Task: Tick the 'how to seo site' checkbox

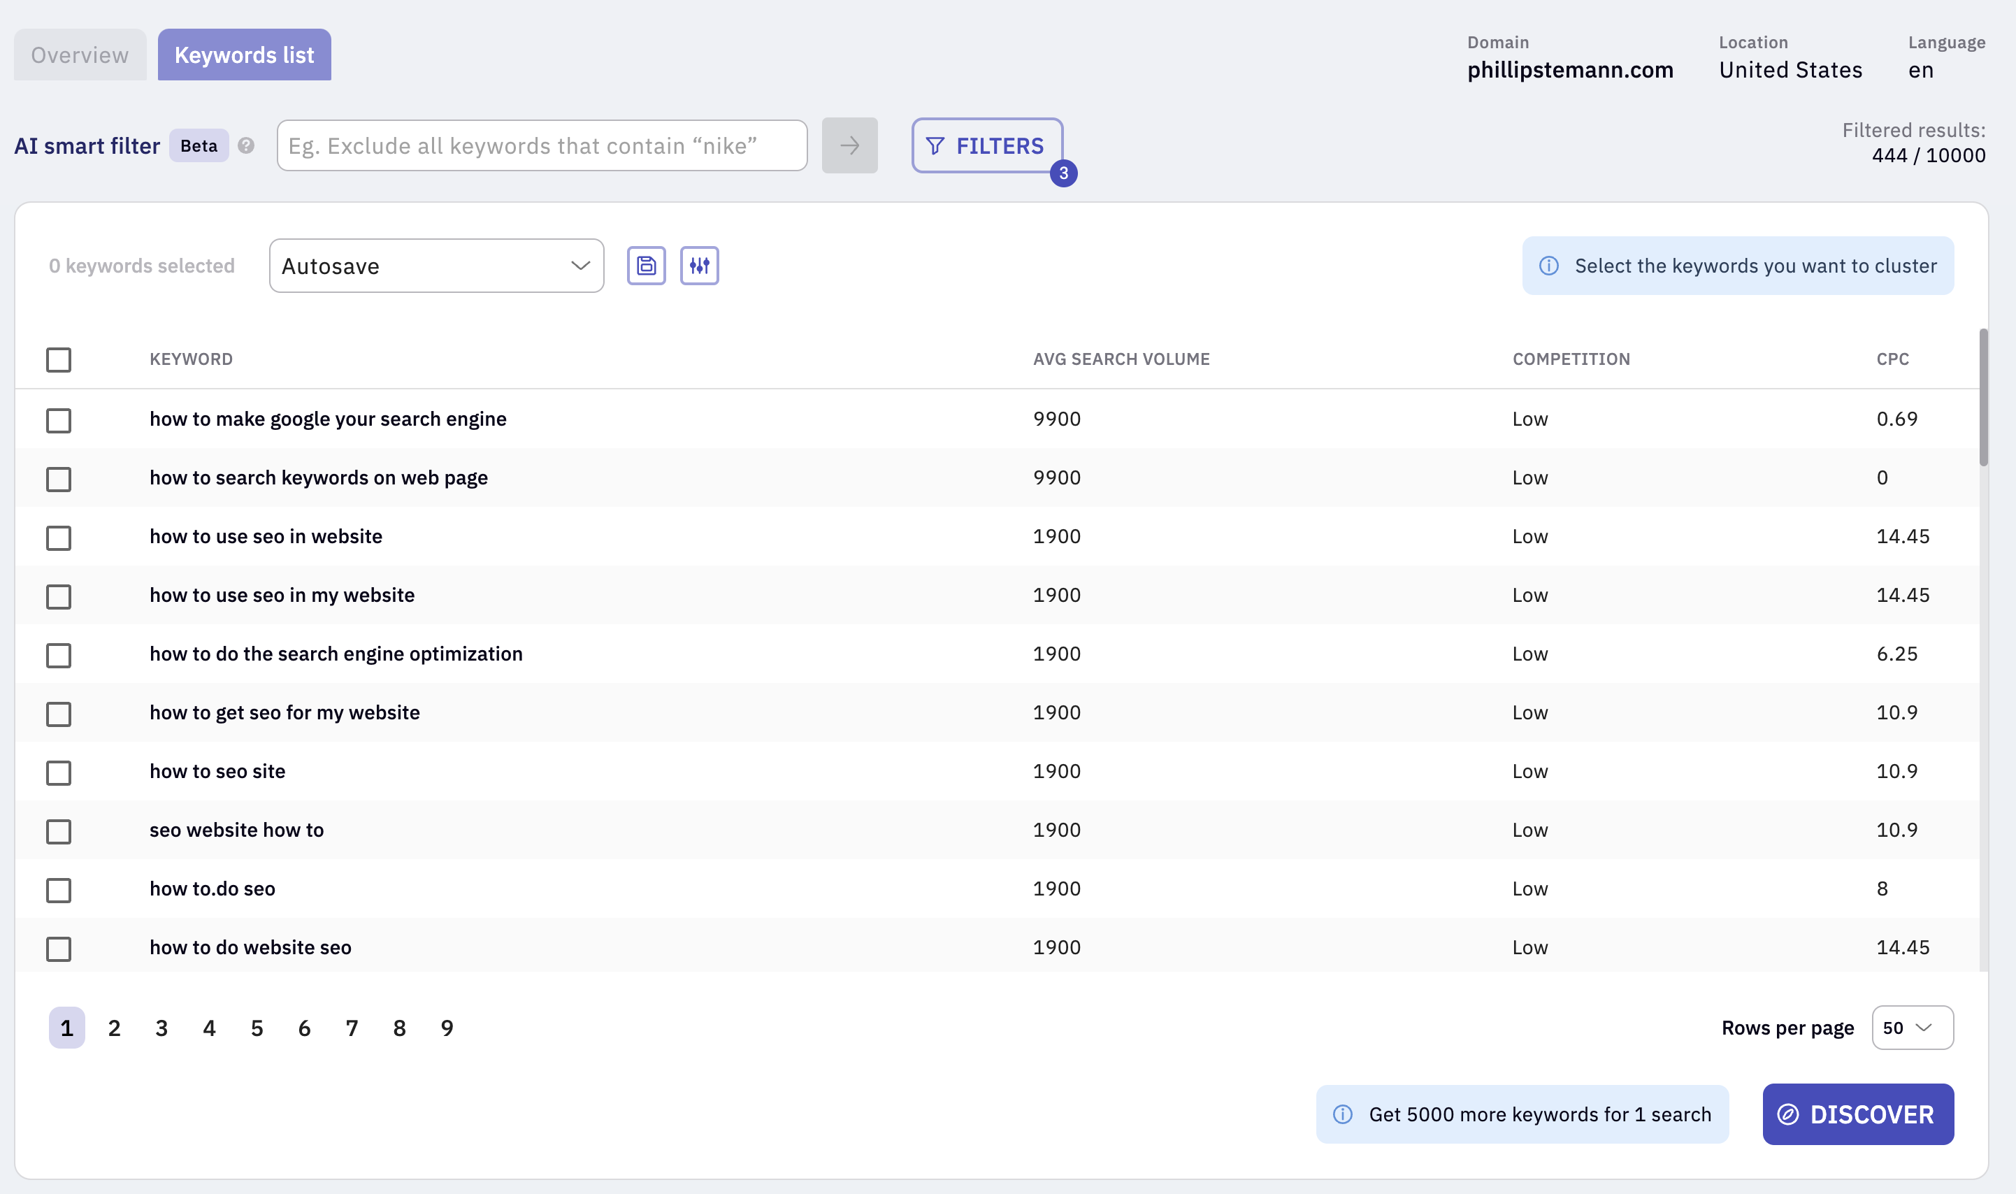Action: (x=59, y=772)
